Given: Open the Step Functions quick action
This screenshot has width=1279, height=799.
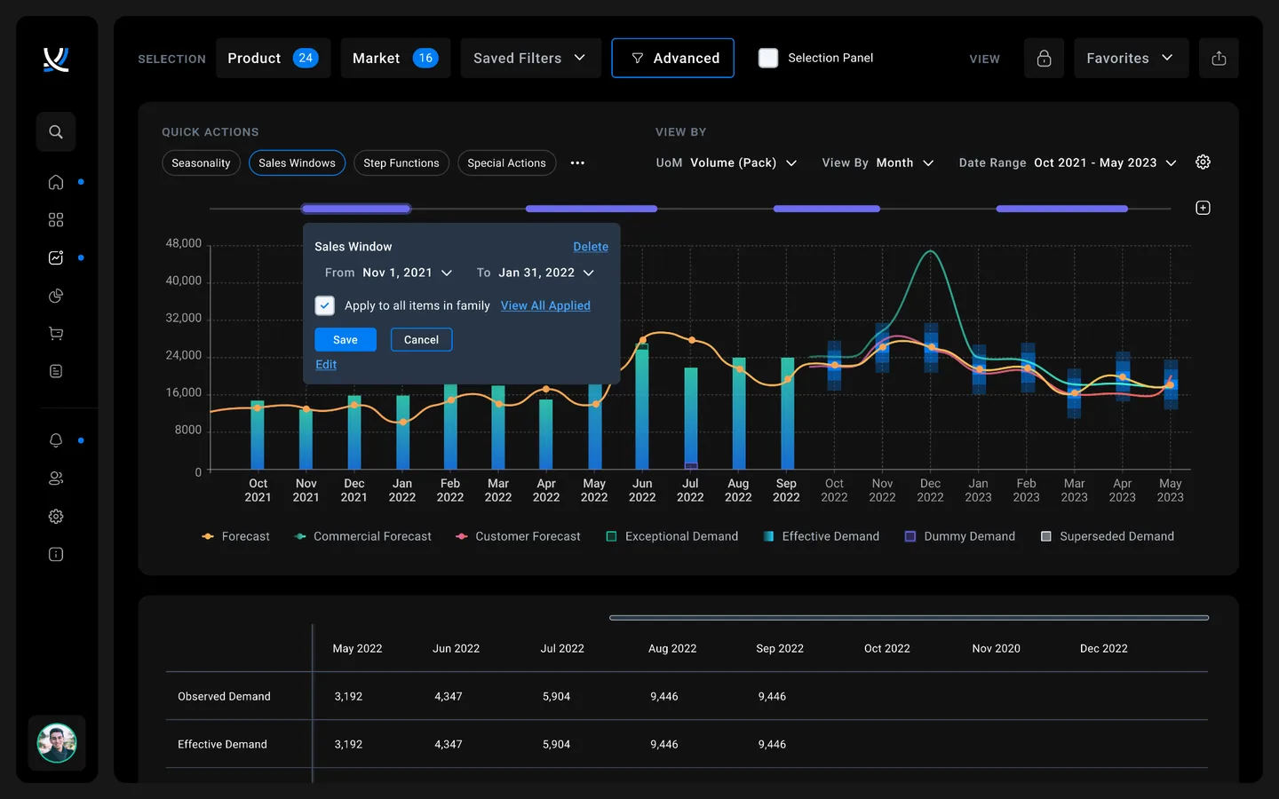Looking at the screenshot, I should tap(401, 162).
